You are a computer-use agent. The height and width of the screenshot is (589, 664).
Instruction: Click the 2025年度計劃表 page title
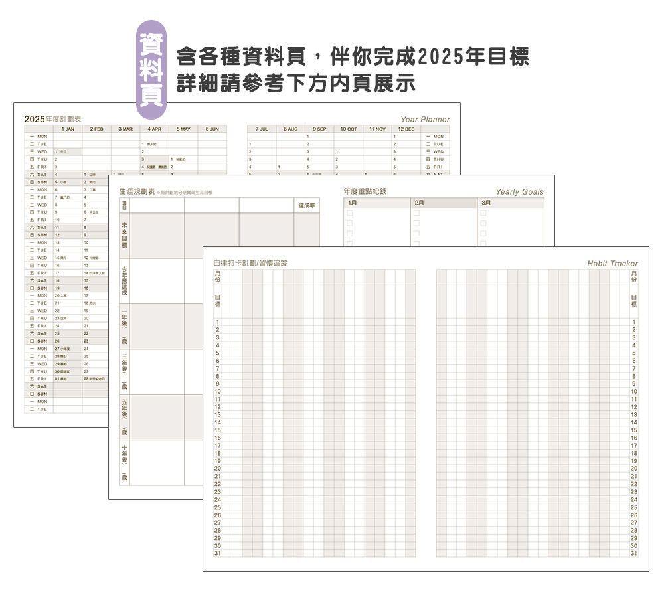point(52,119)
